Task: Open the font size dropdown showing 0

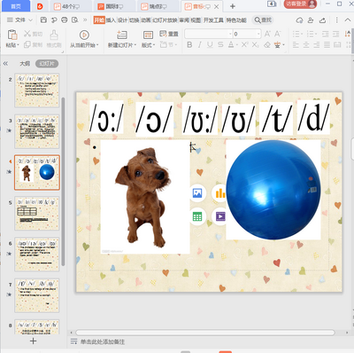Action: pos(247,34)
